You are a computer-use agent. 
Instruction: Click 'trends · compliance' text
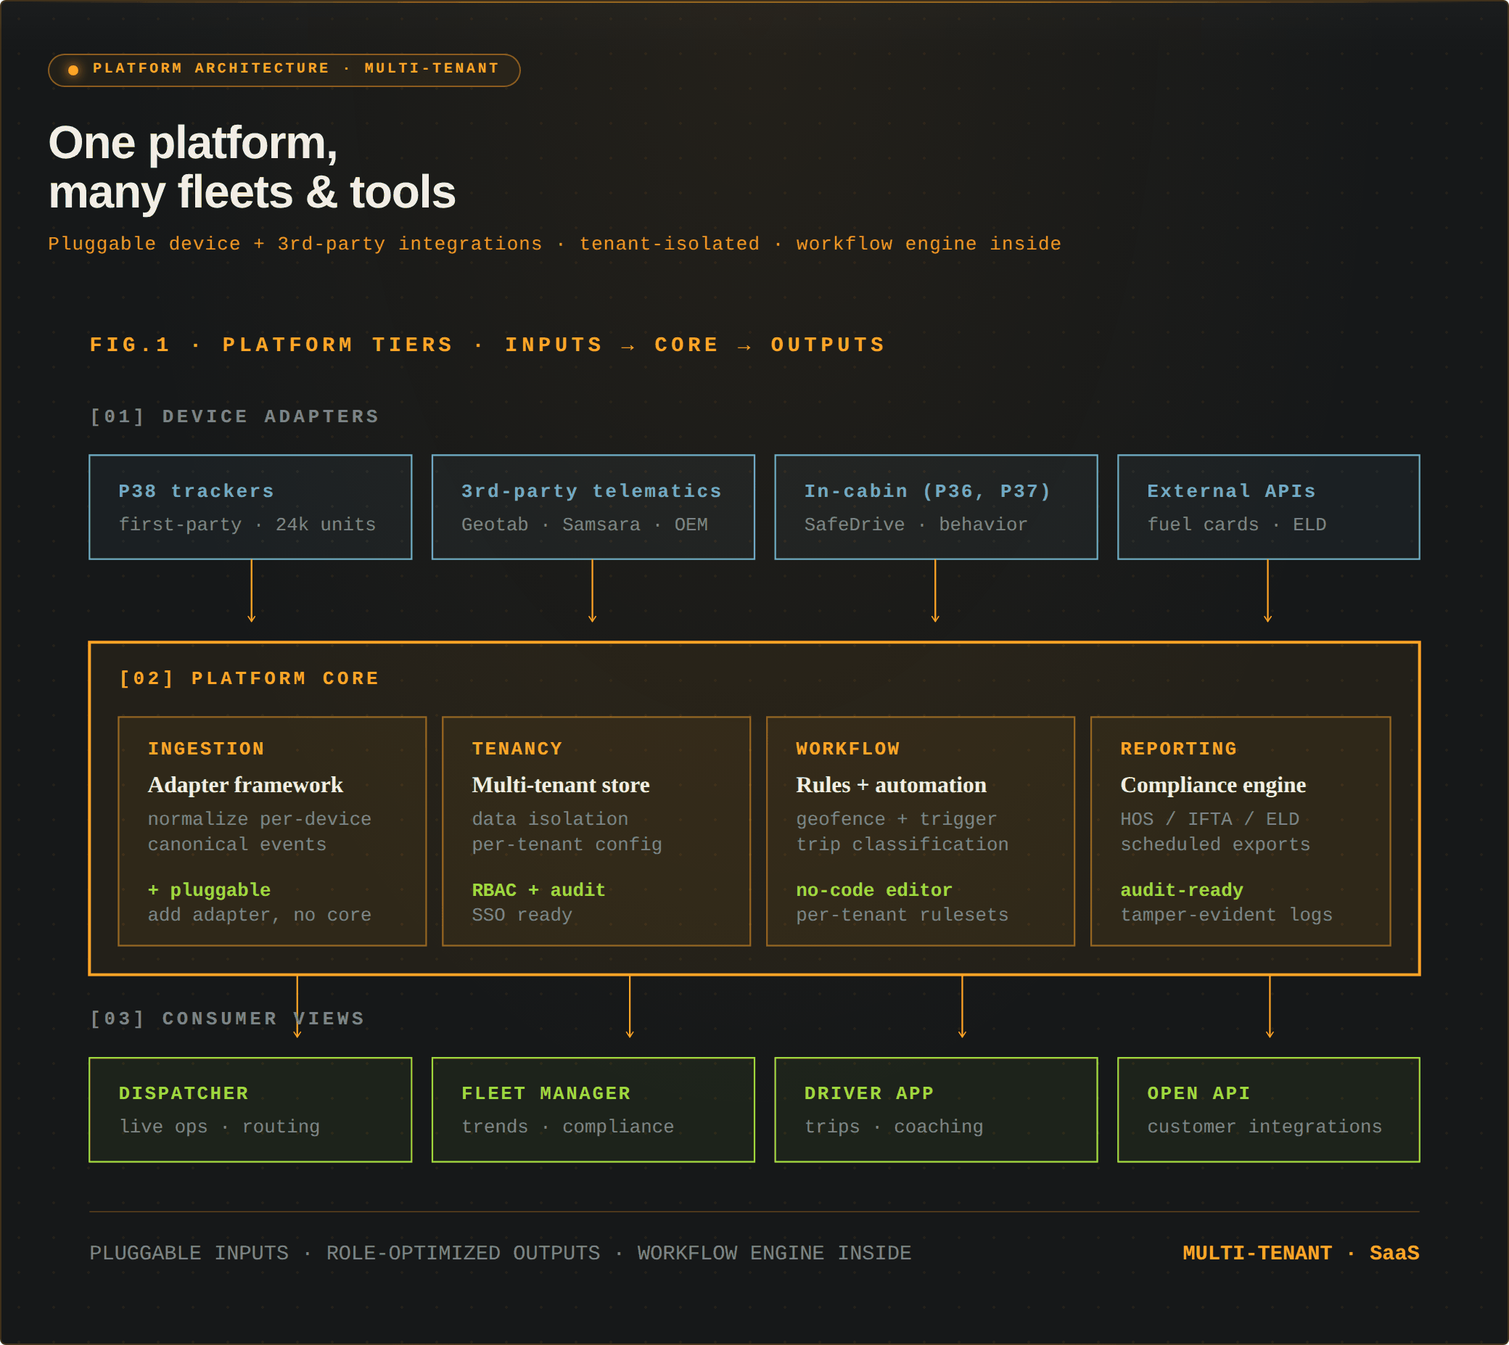click(x=567, y=1127)
